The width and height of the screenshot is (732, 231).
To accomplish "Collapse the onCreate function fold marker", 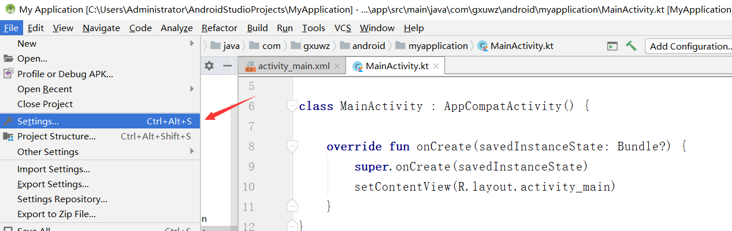I will 292,146.
